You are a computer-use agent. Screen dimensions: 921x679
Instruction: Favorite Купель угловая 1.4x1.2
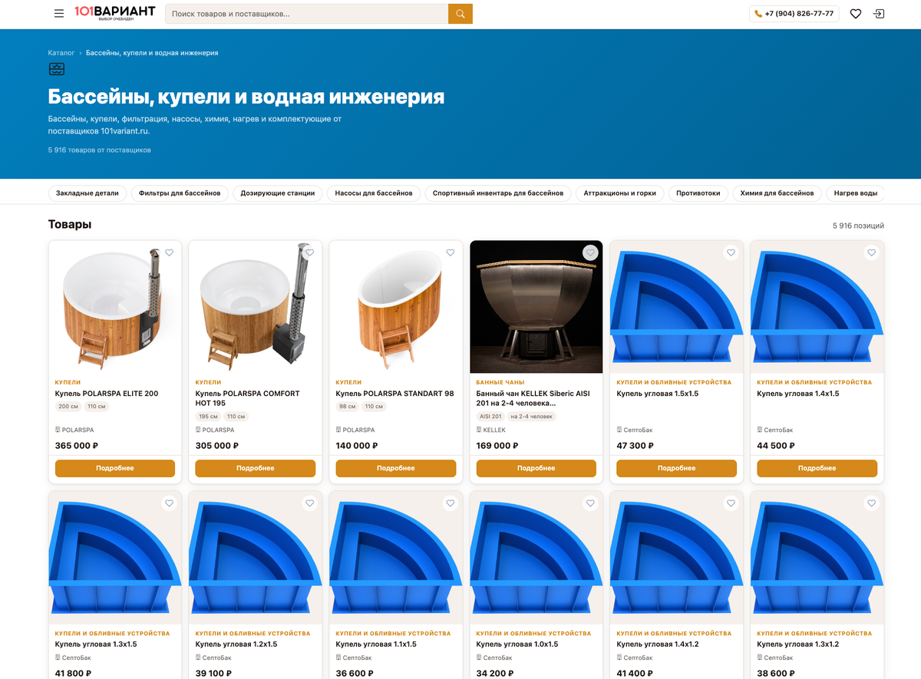[731, 503]
